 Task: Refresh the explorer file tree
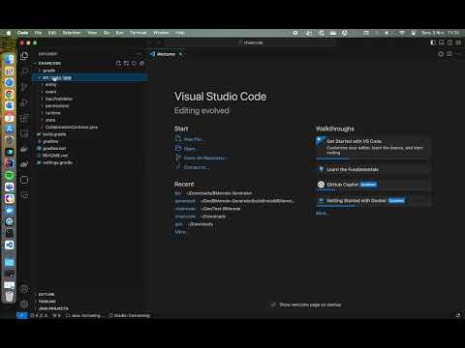tap(134, 63)
